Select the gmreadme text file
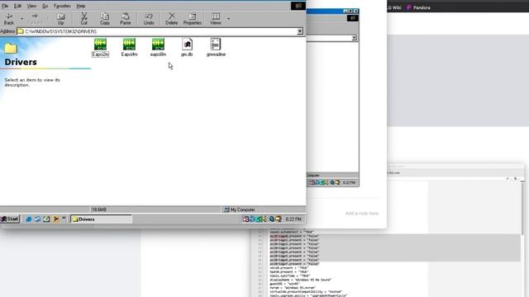This screenshot has width=529, height=297. coord(216,48)
